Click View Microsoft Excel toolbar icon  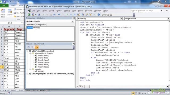coord(29,15)
